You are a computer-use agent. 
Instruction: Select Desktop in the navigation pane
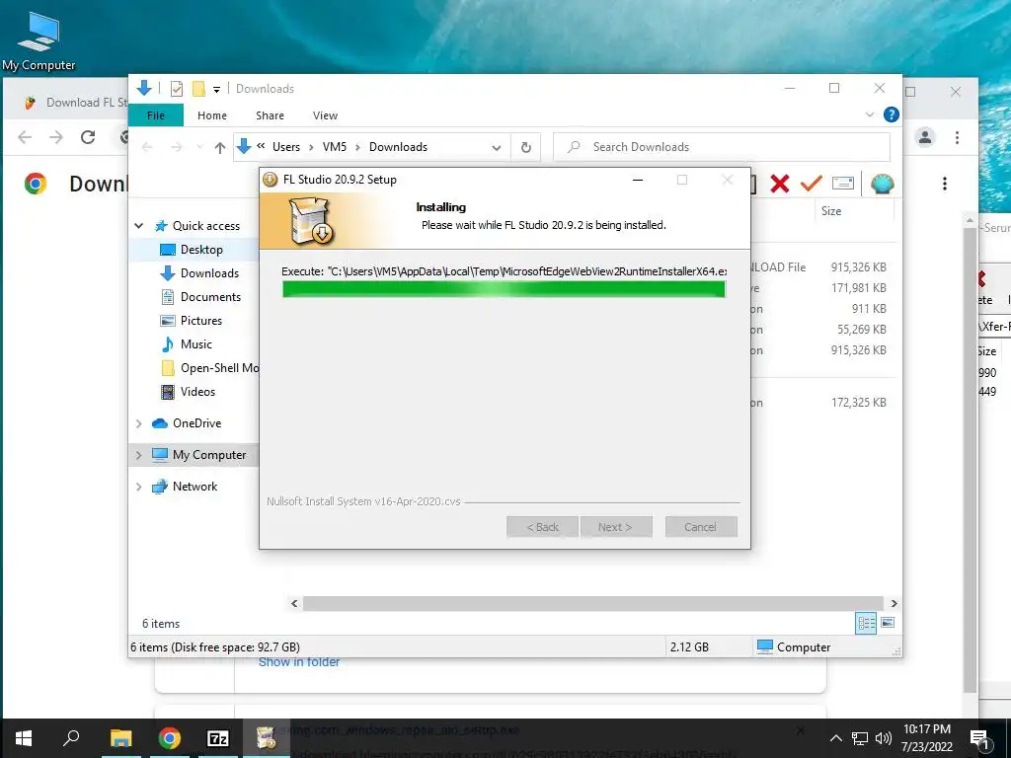click(x=201, y=250)
